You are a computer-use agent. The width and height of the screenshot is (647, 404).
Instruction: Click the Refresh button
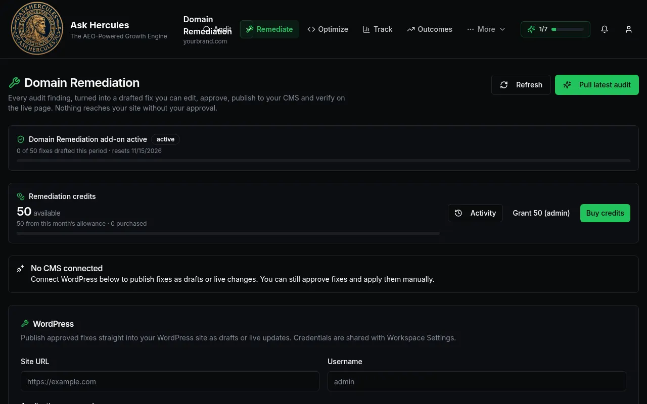(521, 85)
